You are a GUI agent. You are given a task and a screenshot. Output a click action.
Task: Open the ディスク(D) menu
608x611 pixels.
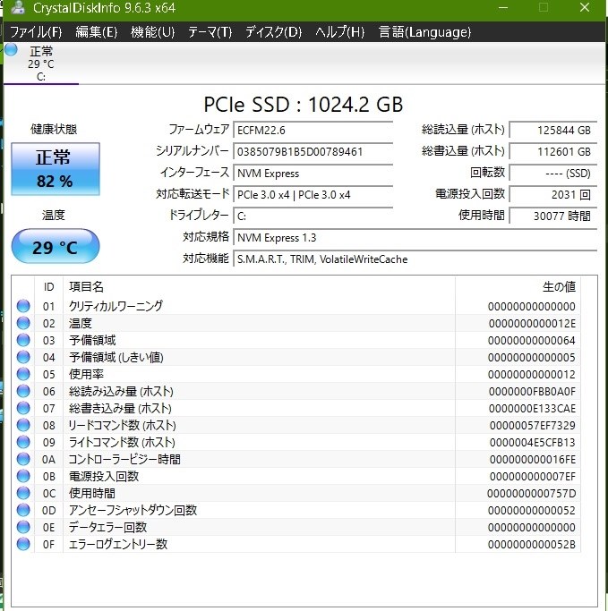(274, 32)
